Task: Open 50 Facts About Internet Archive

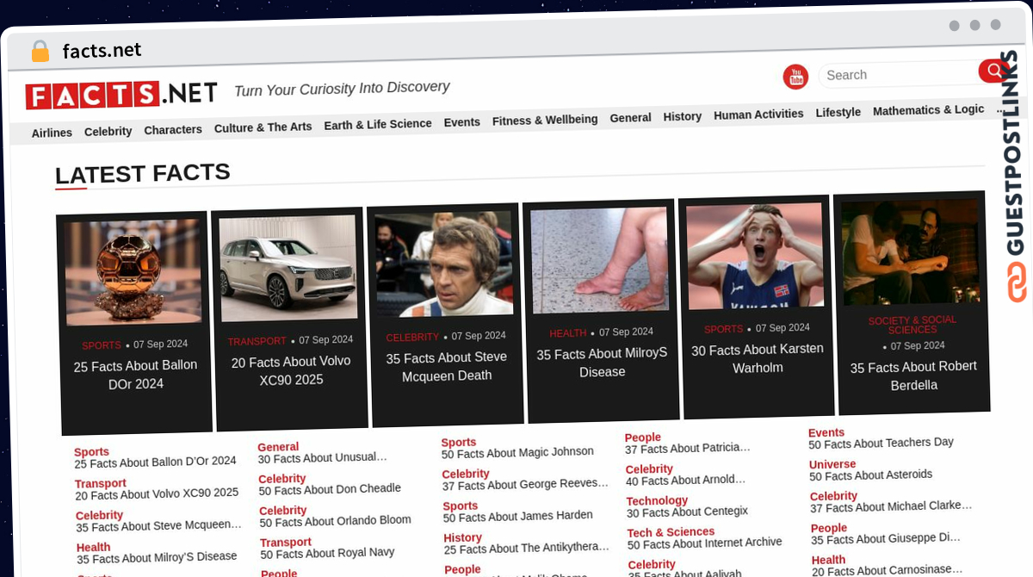Action: [704, 543]
